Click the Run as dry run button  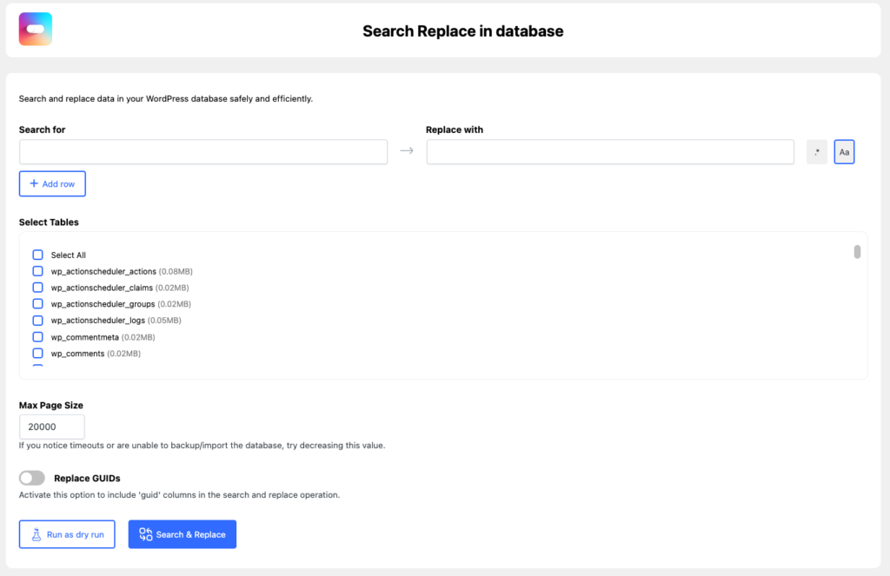tap(67, 534)
